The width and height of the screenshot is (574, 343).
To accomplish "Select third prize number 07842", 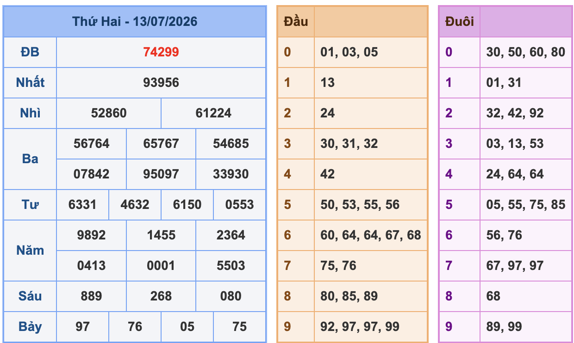I will click(x=92, y=174).
